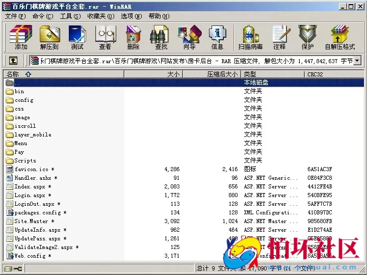Select the Pay folder
367x275 pixels.
[x=15, y=152]
